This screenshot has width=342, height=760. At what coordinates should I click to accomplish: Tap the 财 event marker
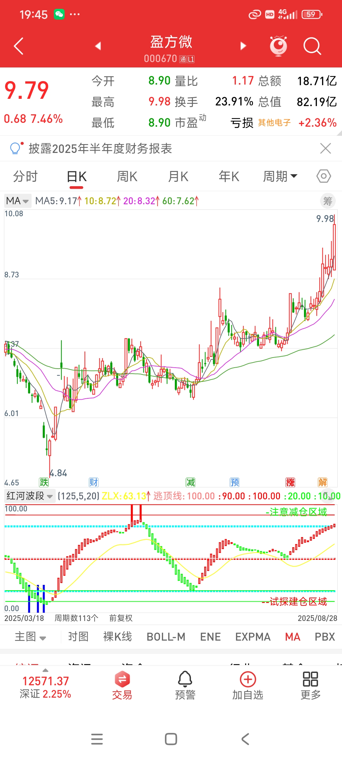click(x=94, y=482)
